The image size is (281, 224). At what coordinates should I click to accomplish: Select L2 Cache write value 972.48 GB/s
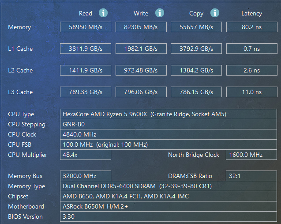click(141, 70)
